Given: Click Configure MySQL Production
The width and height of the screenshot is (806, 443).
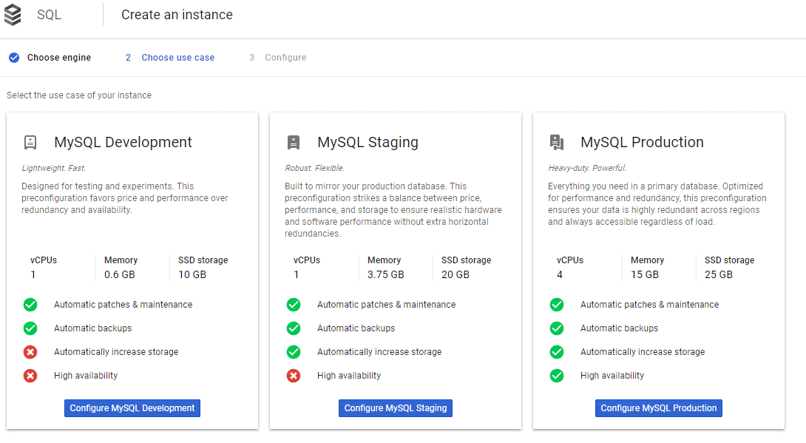Looking at the screenshot, I should click(x=658, y=408).
